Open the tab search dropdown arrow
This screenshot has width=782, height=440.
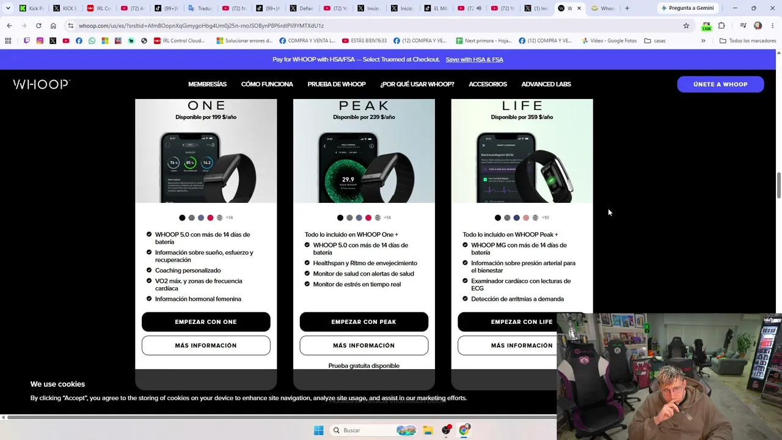coord(8,8)
